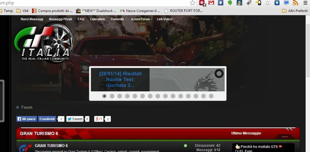Click the HootSuite owl extension icon
This screenshot has width=310, height=152.
239,3
